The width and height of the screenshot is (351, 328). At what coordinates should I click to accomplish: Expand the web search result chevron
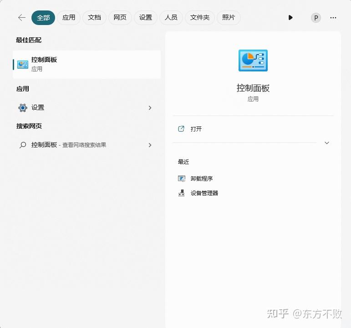(x=150, y=145)
